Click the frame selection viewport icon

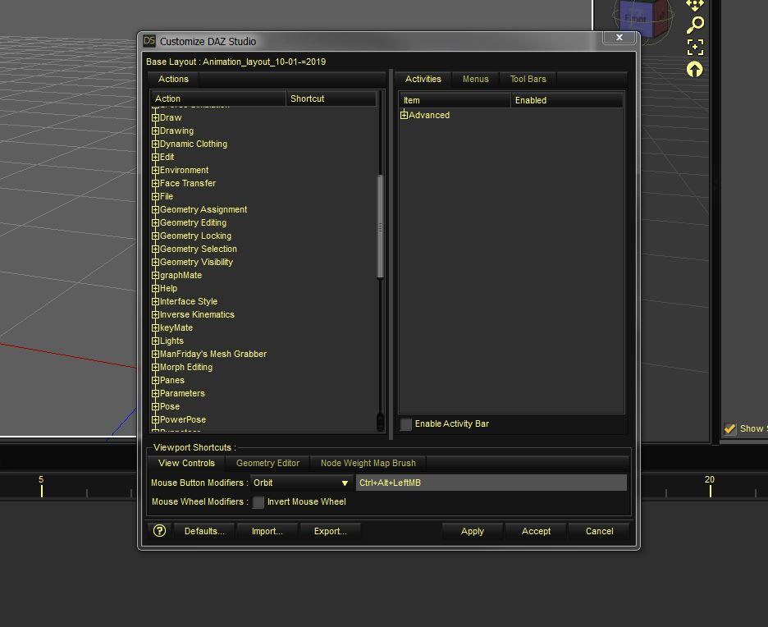point(695,48)
